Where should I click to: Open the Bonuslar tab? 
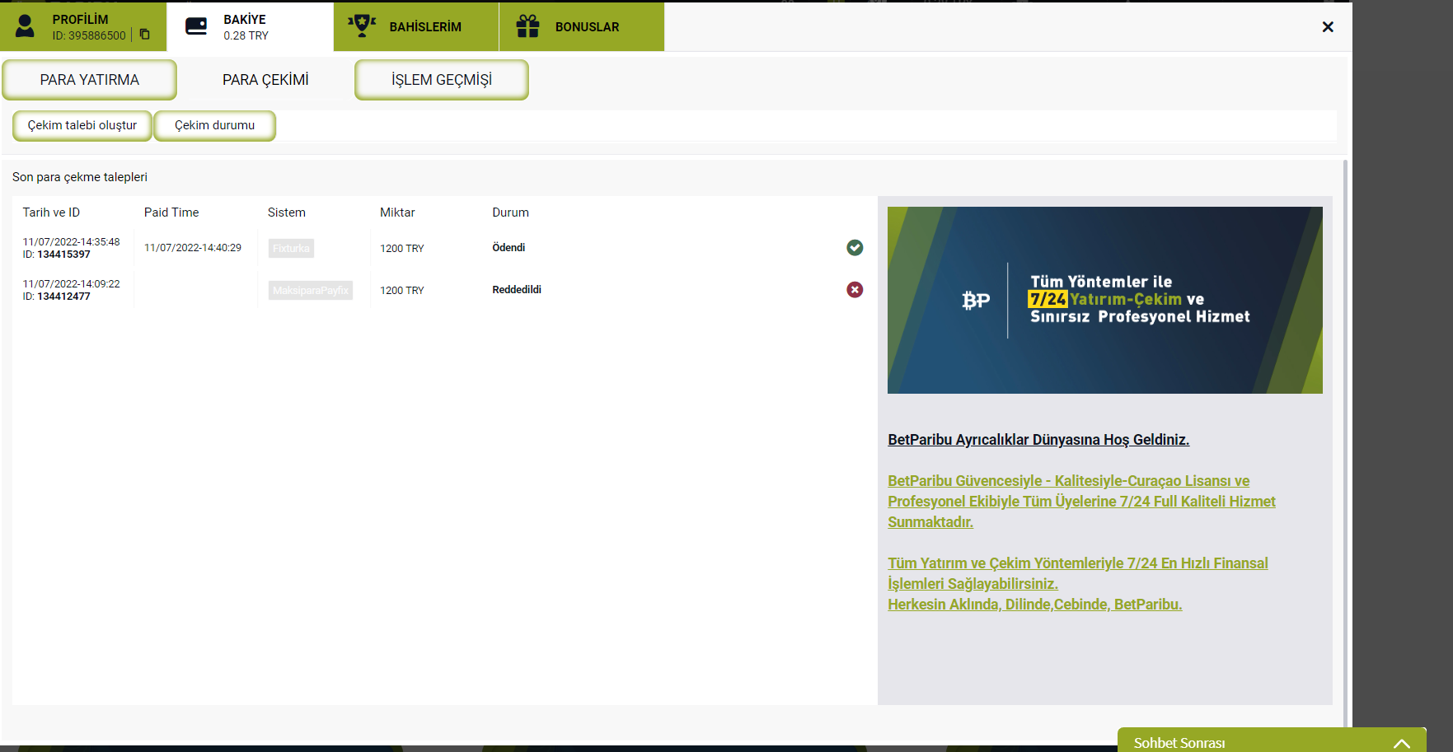[587, 27]
